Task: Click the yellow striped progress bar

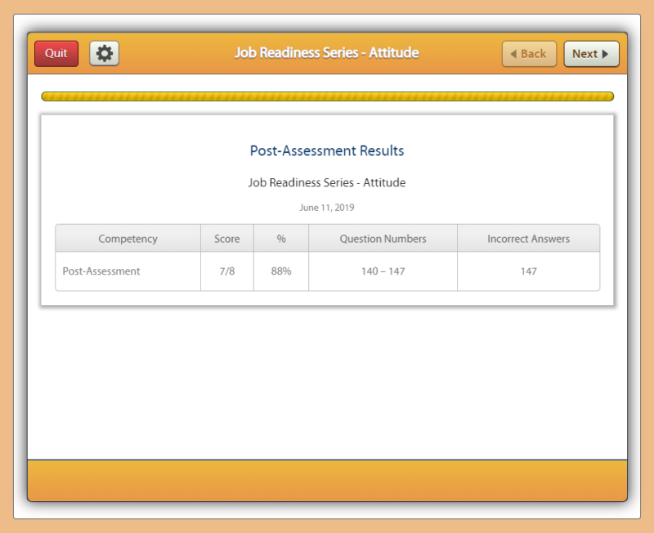Action: (x=327, y=96)
